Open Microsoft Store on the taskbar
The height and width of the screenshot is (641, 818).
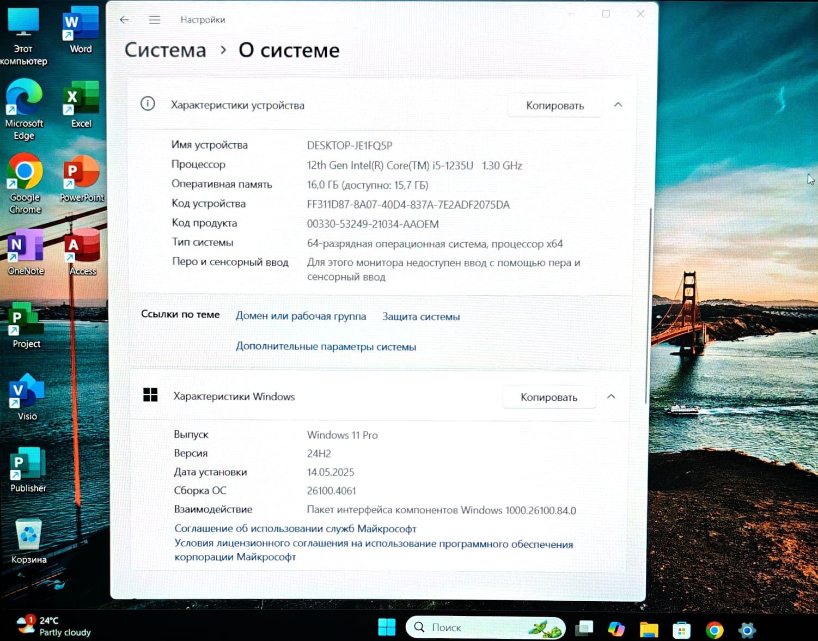pos(681,630)
